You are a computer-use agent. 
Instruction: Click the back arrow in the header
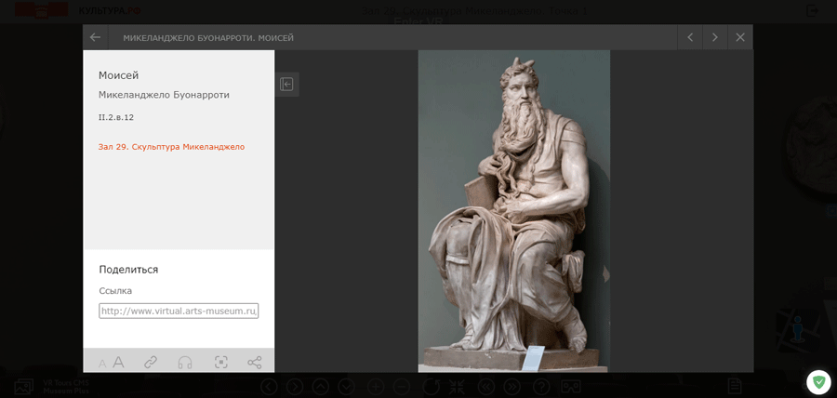pyautogui.click(x=95, y=37)
